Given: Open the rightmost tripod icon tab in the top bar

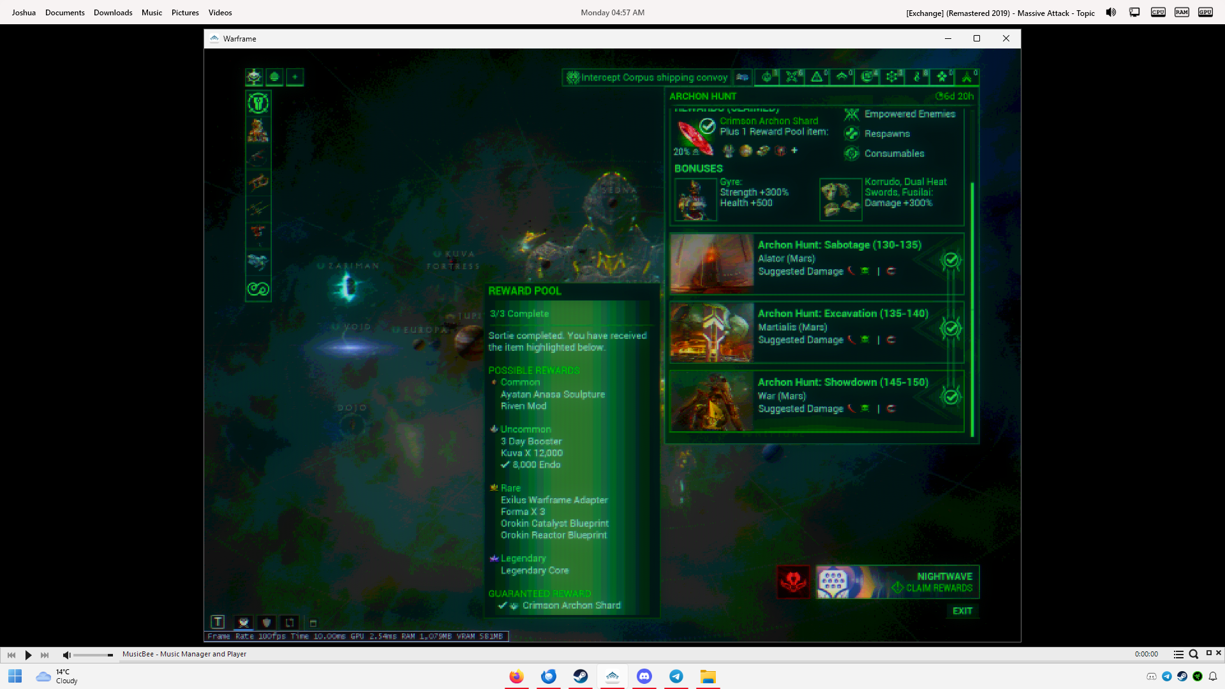Looking at the screenshot, I should click(967, 77).
